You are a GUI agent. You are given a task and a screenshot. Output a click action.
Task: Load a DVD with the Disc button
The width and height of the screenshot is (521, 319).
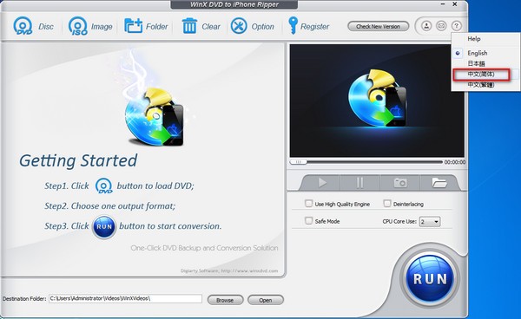(33, 26)
